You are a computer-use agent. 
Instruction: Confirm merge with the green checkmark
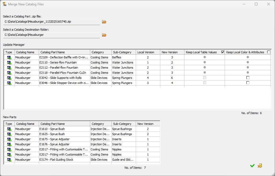coord(252,166)
